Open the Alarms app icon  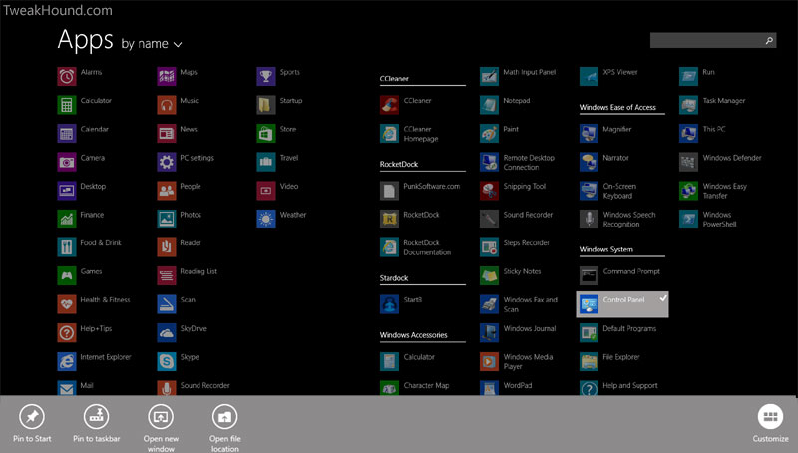coord(67,77)
